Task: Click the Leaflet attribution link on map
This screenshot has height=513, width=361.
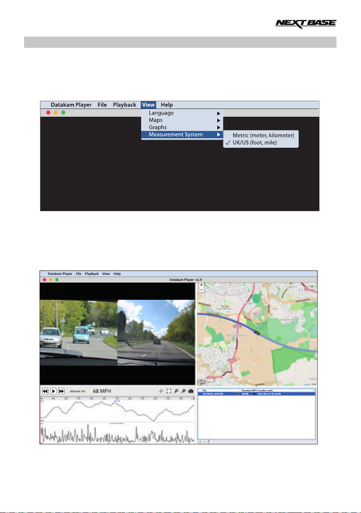Action: click(306, 384)
